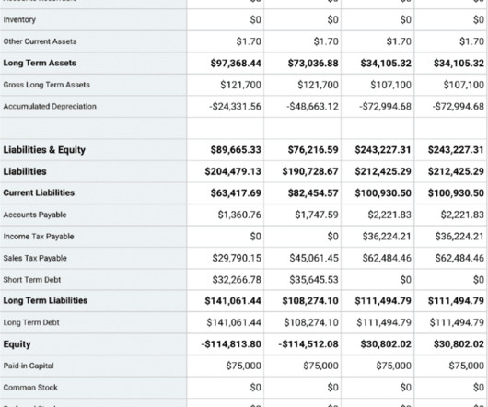
Task: Select the $204,479.13 Liabilities cell
Action: pos(233,171)
